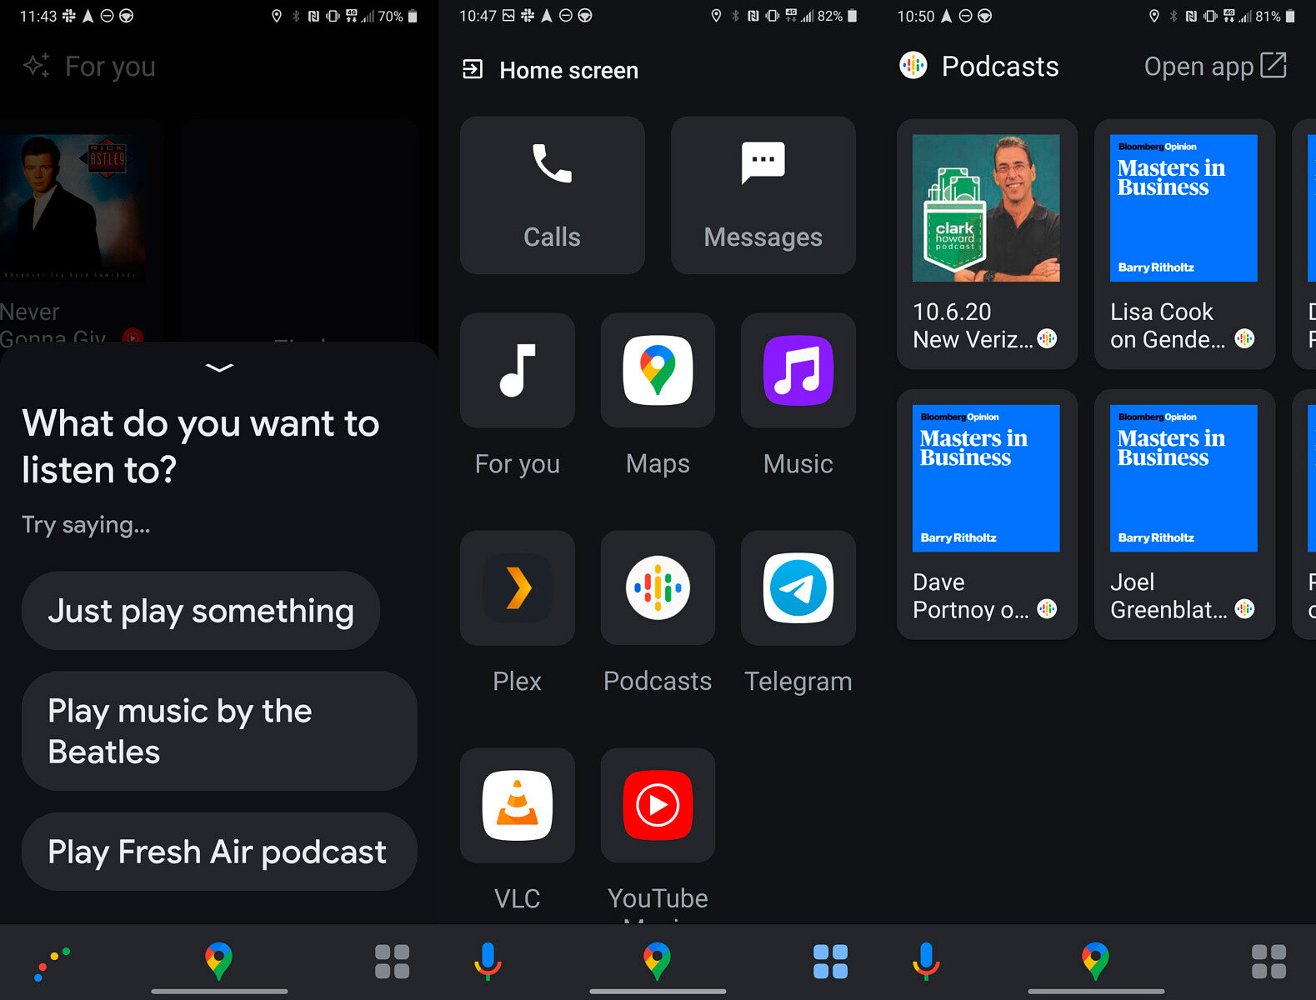Open Messages tile on Home screen
This screenshot has width=1316, height=1000.
tap(763, 195)
